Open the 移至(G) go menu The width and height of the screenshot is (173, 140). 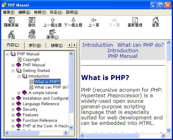pos(56,12)
